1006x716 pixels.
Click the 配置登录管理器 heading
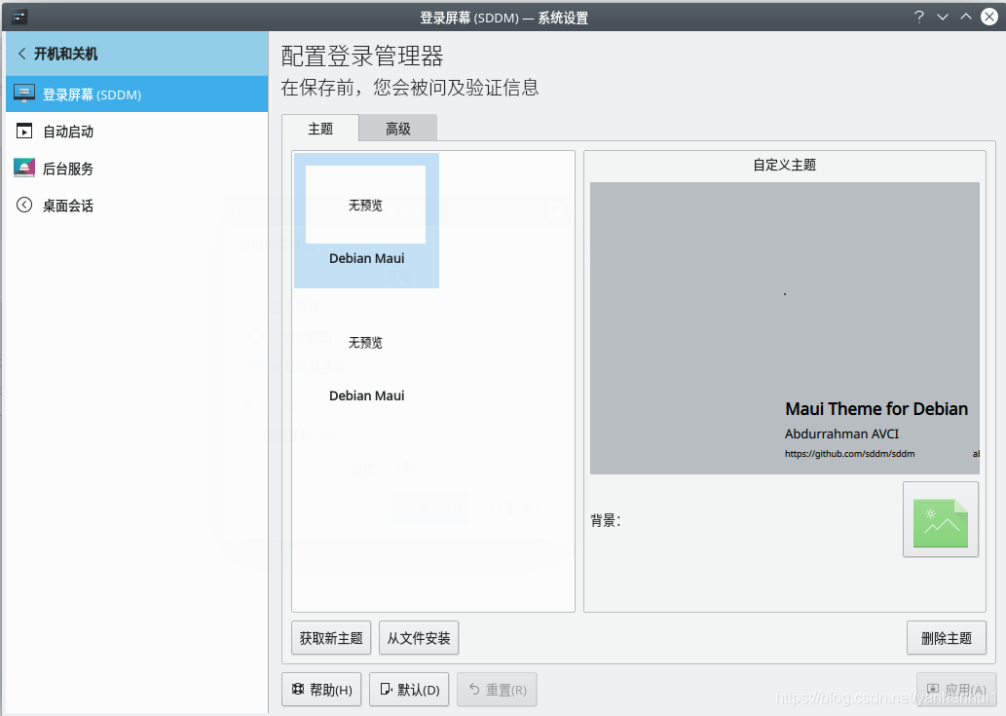point(362,56)
